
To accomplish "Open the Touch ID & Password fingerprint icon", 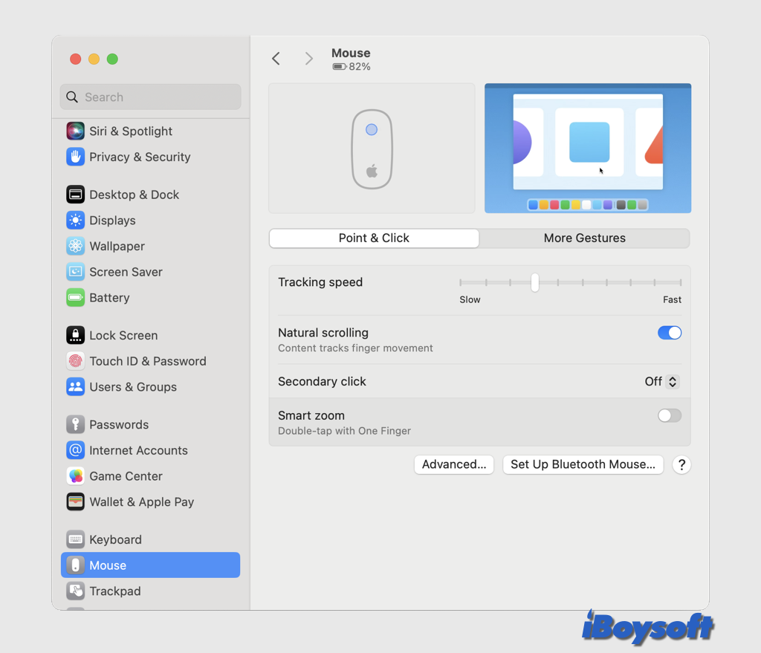I will click(75, 361).
